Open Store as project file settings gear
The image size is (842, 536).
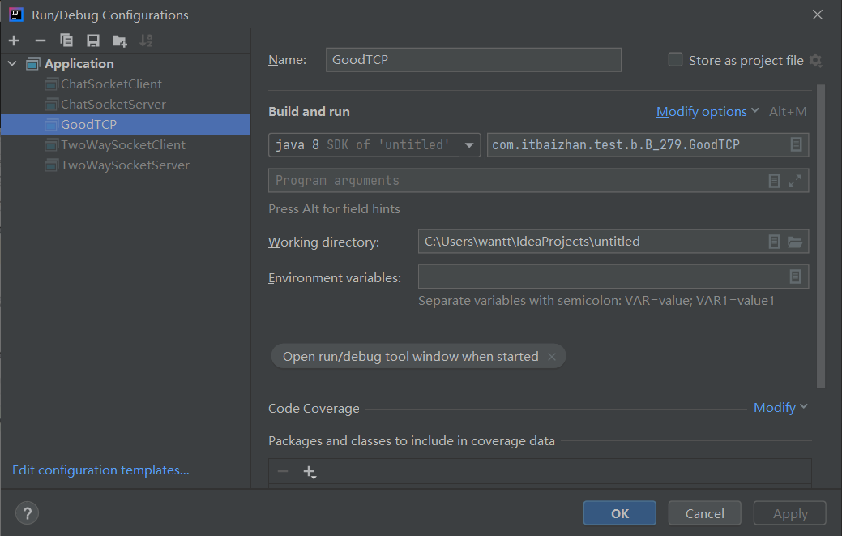tap(815, 60)
